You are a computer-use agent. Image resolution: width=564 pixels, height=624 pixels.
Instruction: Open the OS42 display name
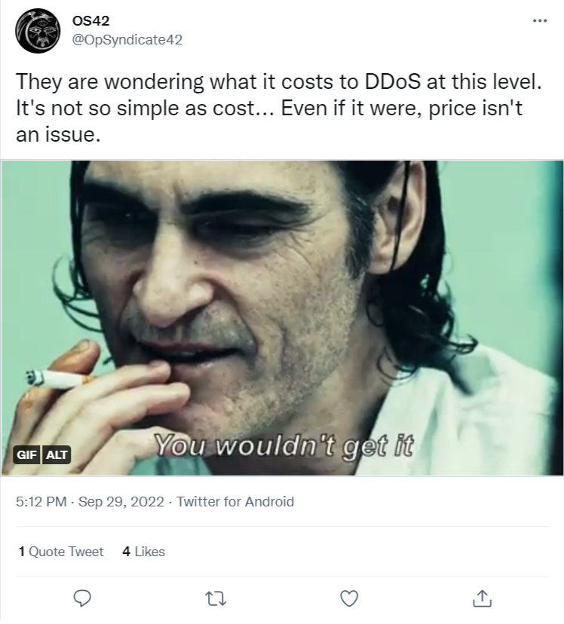pyautogui.click(x=90, y=20)
